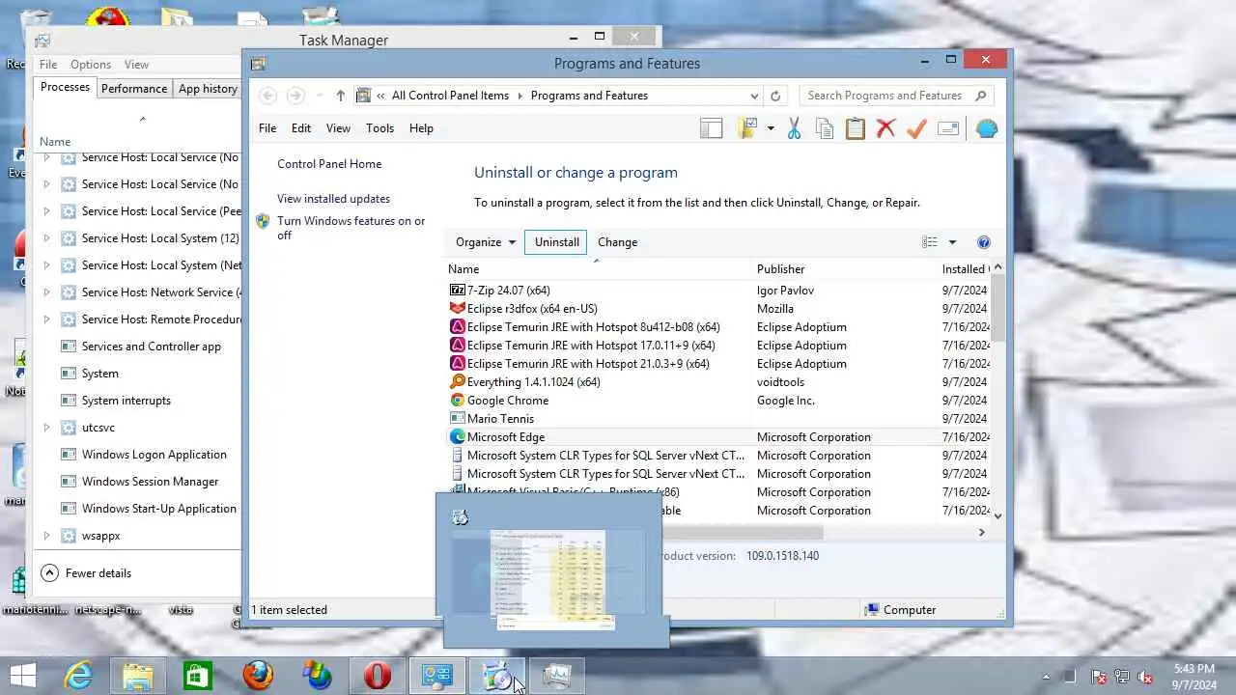Image resolution: width=1236 pixels, height=695 pixels.
Task: Open the help question mark icon
Action: [984, 242]
